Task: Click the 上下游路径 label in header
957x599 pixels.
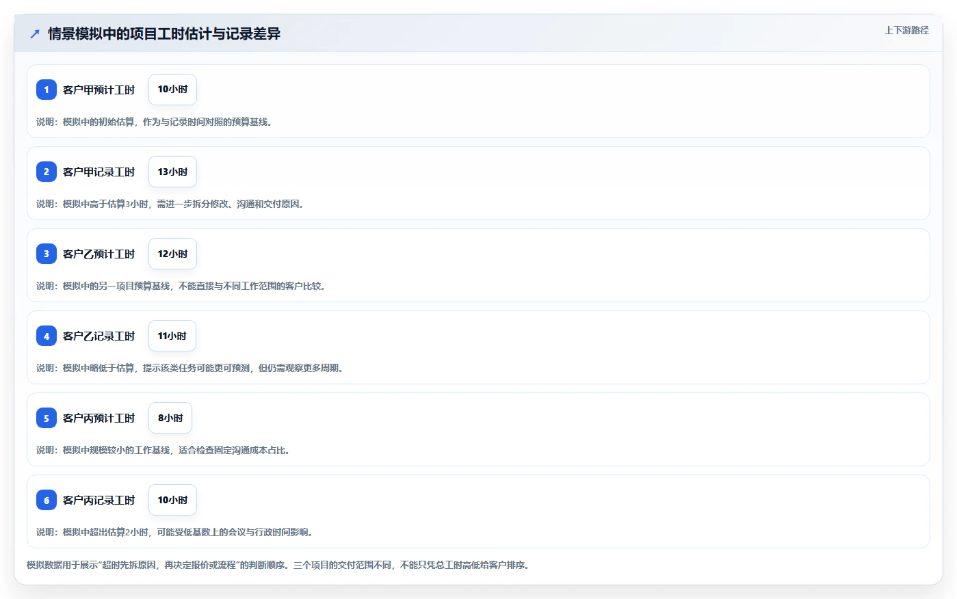Action: pos(906,30)
